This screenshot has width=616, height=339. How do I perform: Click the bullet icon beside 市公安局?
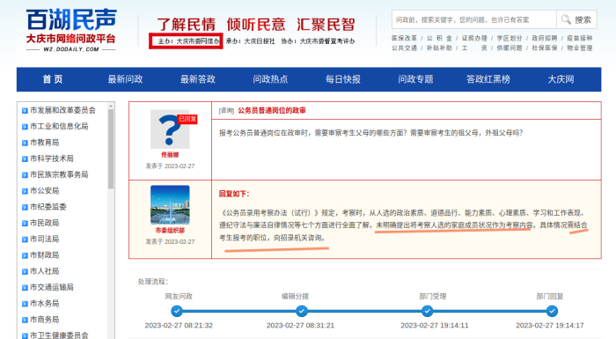(25, 191)
